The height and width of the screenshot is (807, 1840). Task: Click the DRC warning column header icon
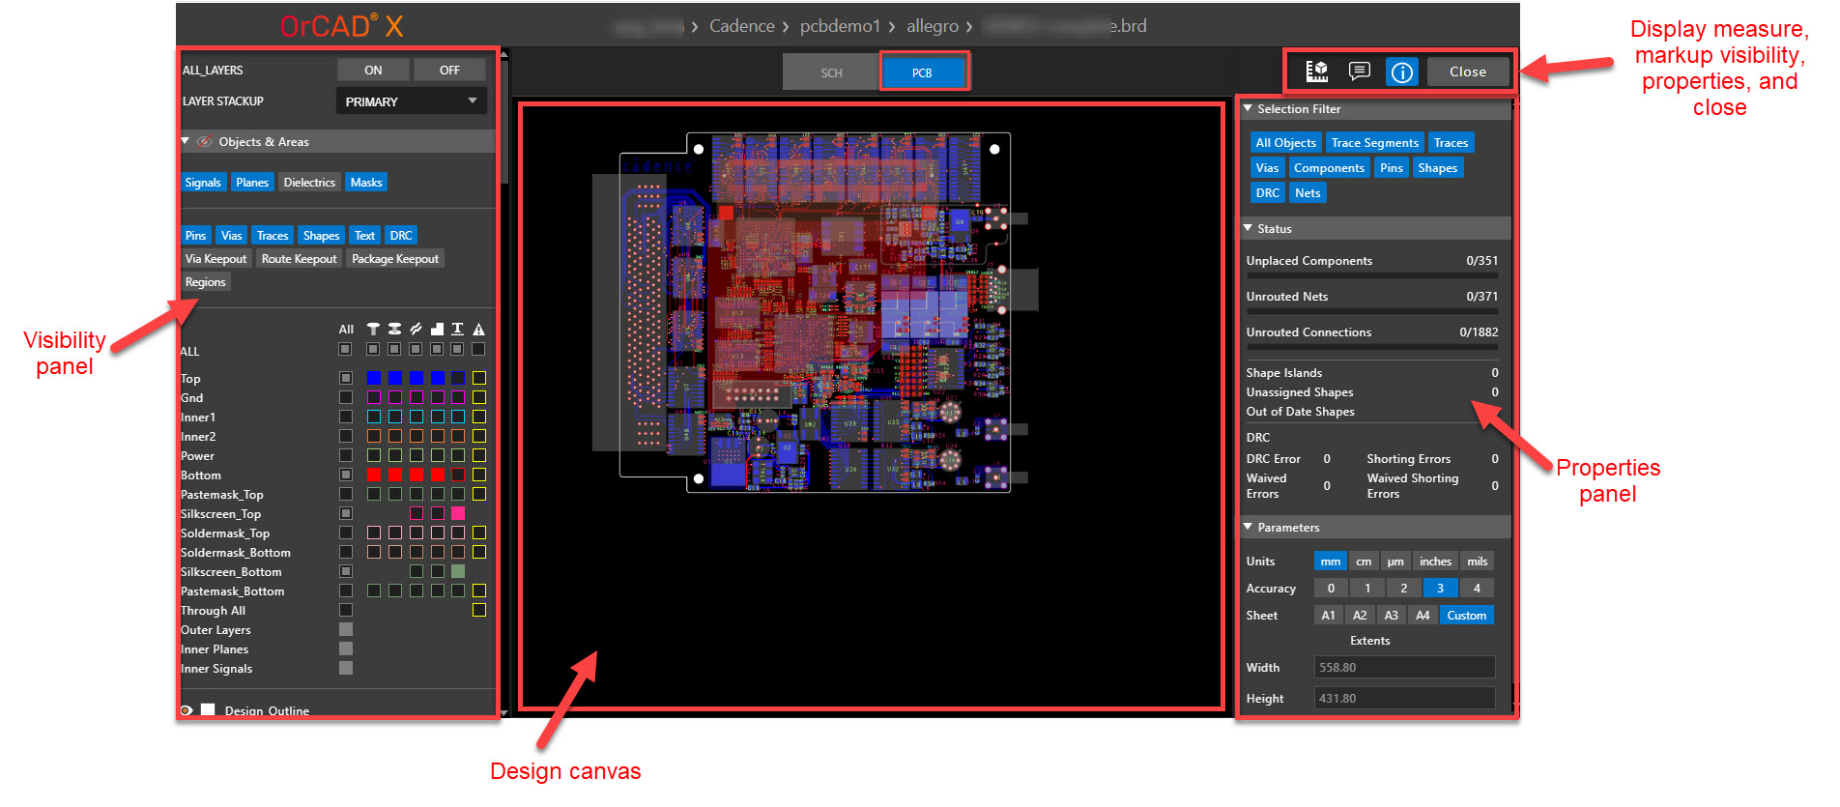[478, 330]
